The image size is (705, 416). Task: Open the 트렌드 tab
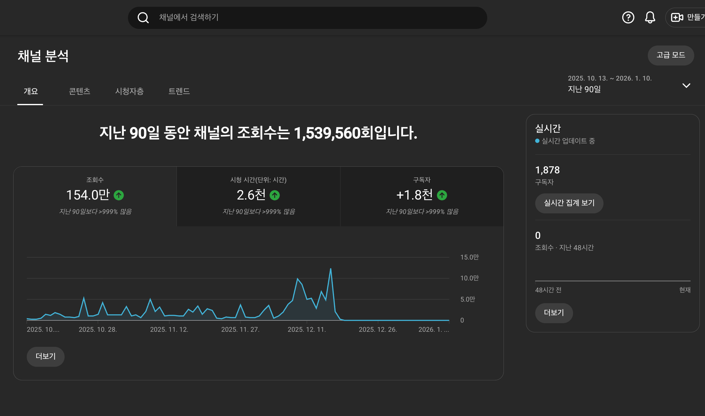179,91
